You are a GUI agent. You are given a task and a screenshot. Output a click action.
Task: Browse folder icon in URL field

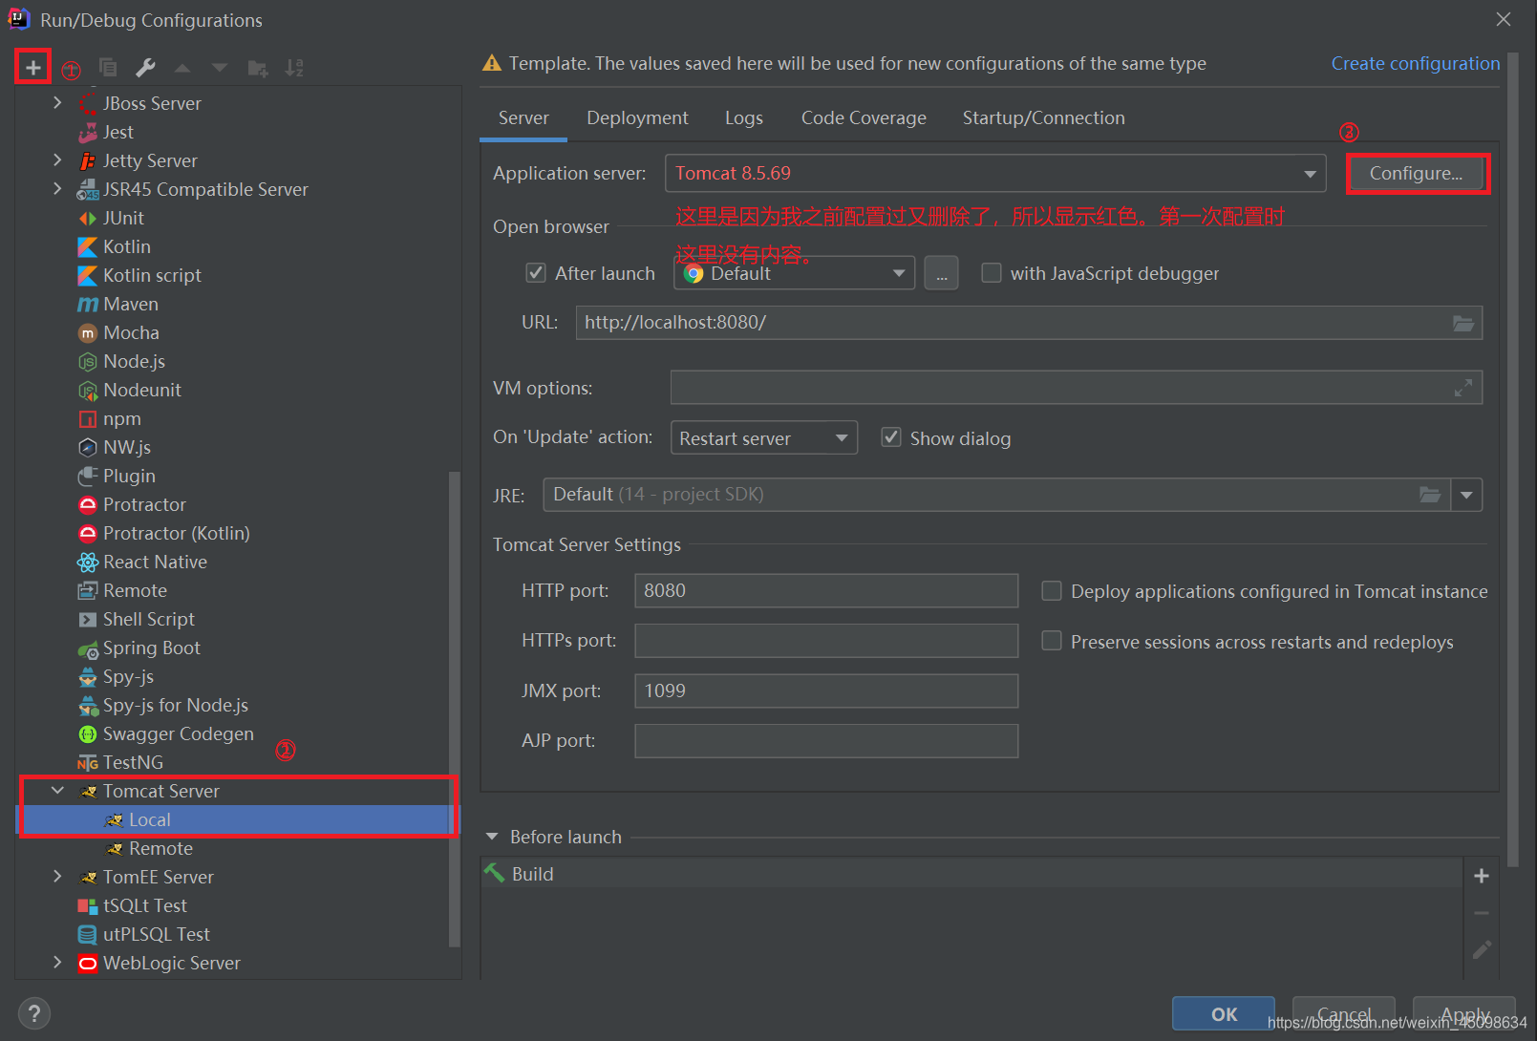pyautogui.click(x=1463, y=323)
